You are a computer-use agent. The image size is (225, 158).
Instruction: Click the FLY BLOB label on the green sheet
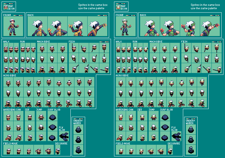(x=174, y=129)
